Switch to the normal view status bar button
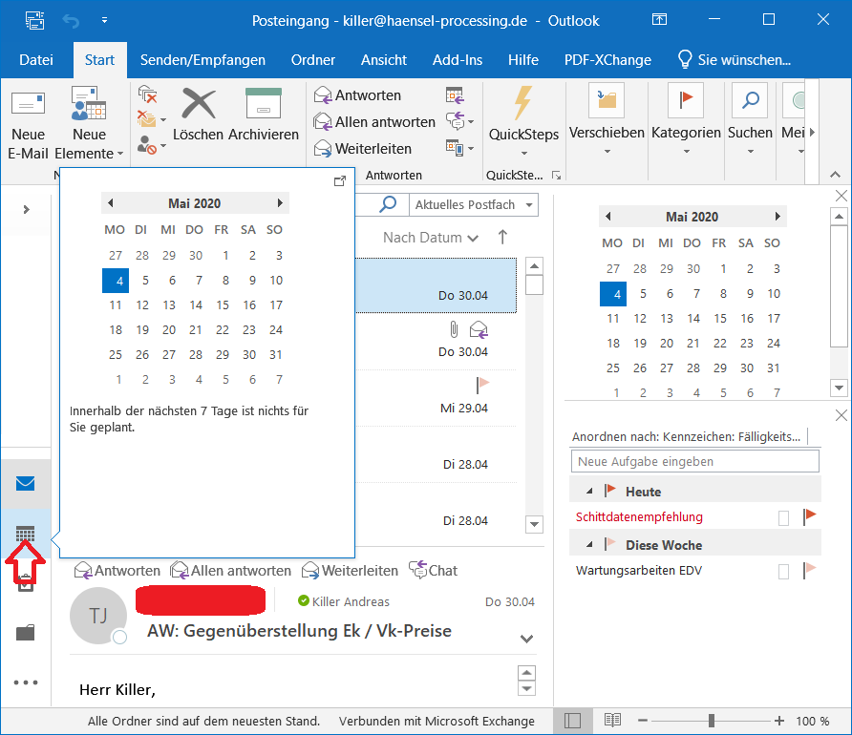Viewport: 852px width, 735px height. tap(572, 721)
